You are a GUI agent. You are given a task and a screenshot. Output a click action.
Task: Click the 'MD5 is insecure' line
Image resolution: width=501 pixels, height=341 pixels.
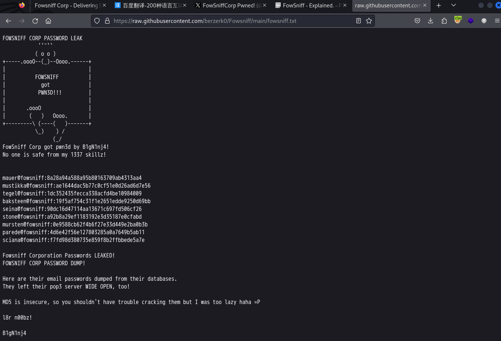[131, 302]
